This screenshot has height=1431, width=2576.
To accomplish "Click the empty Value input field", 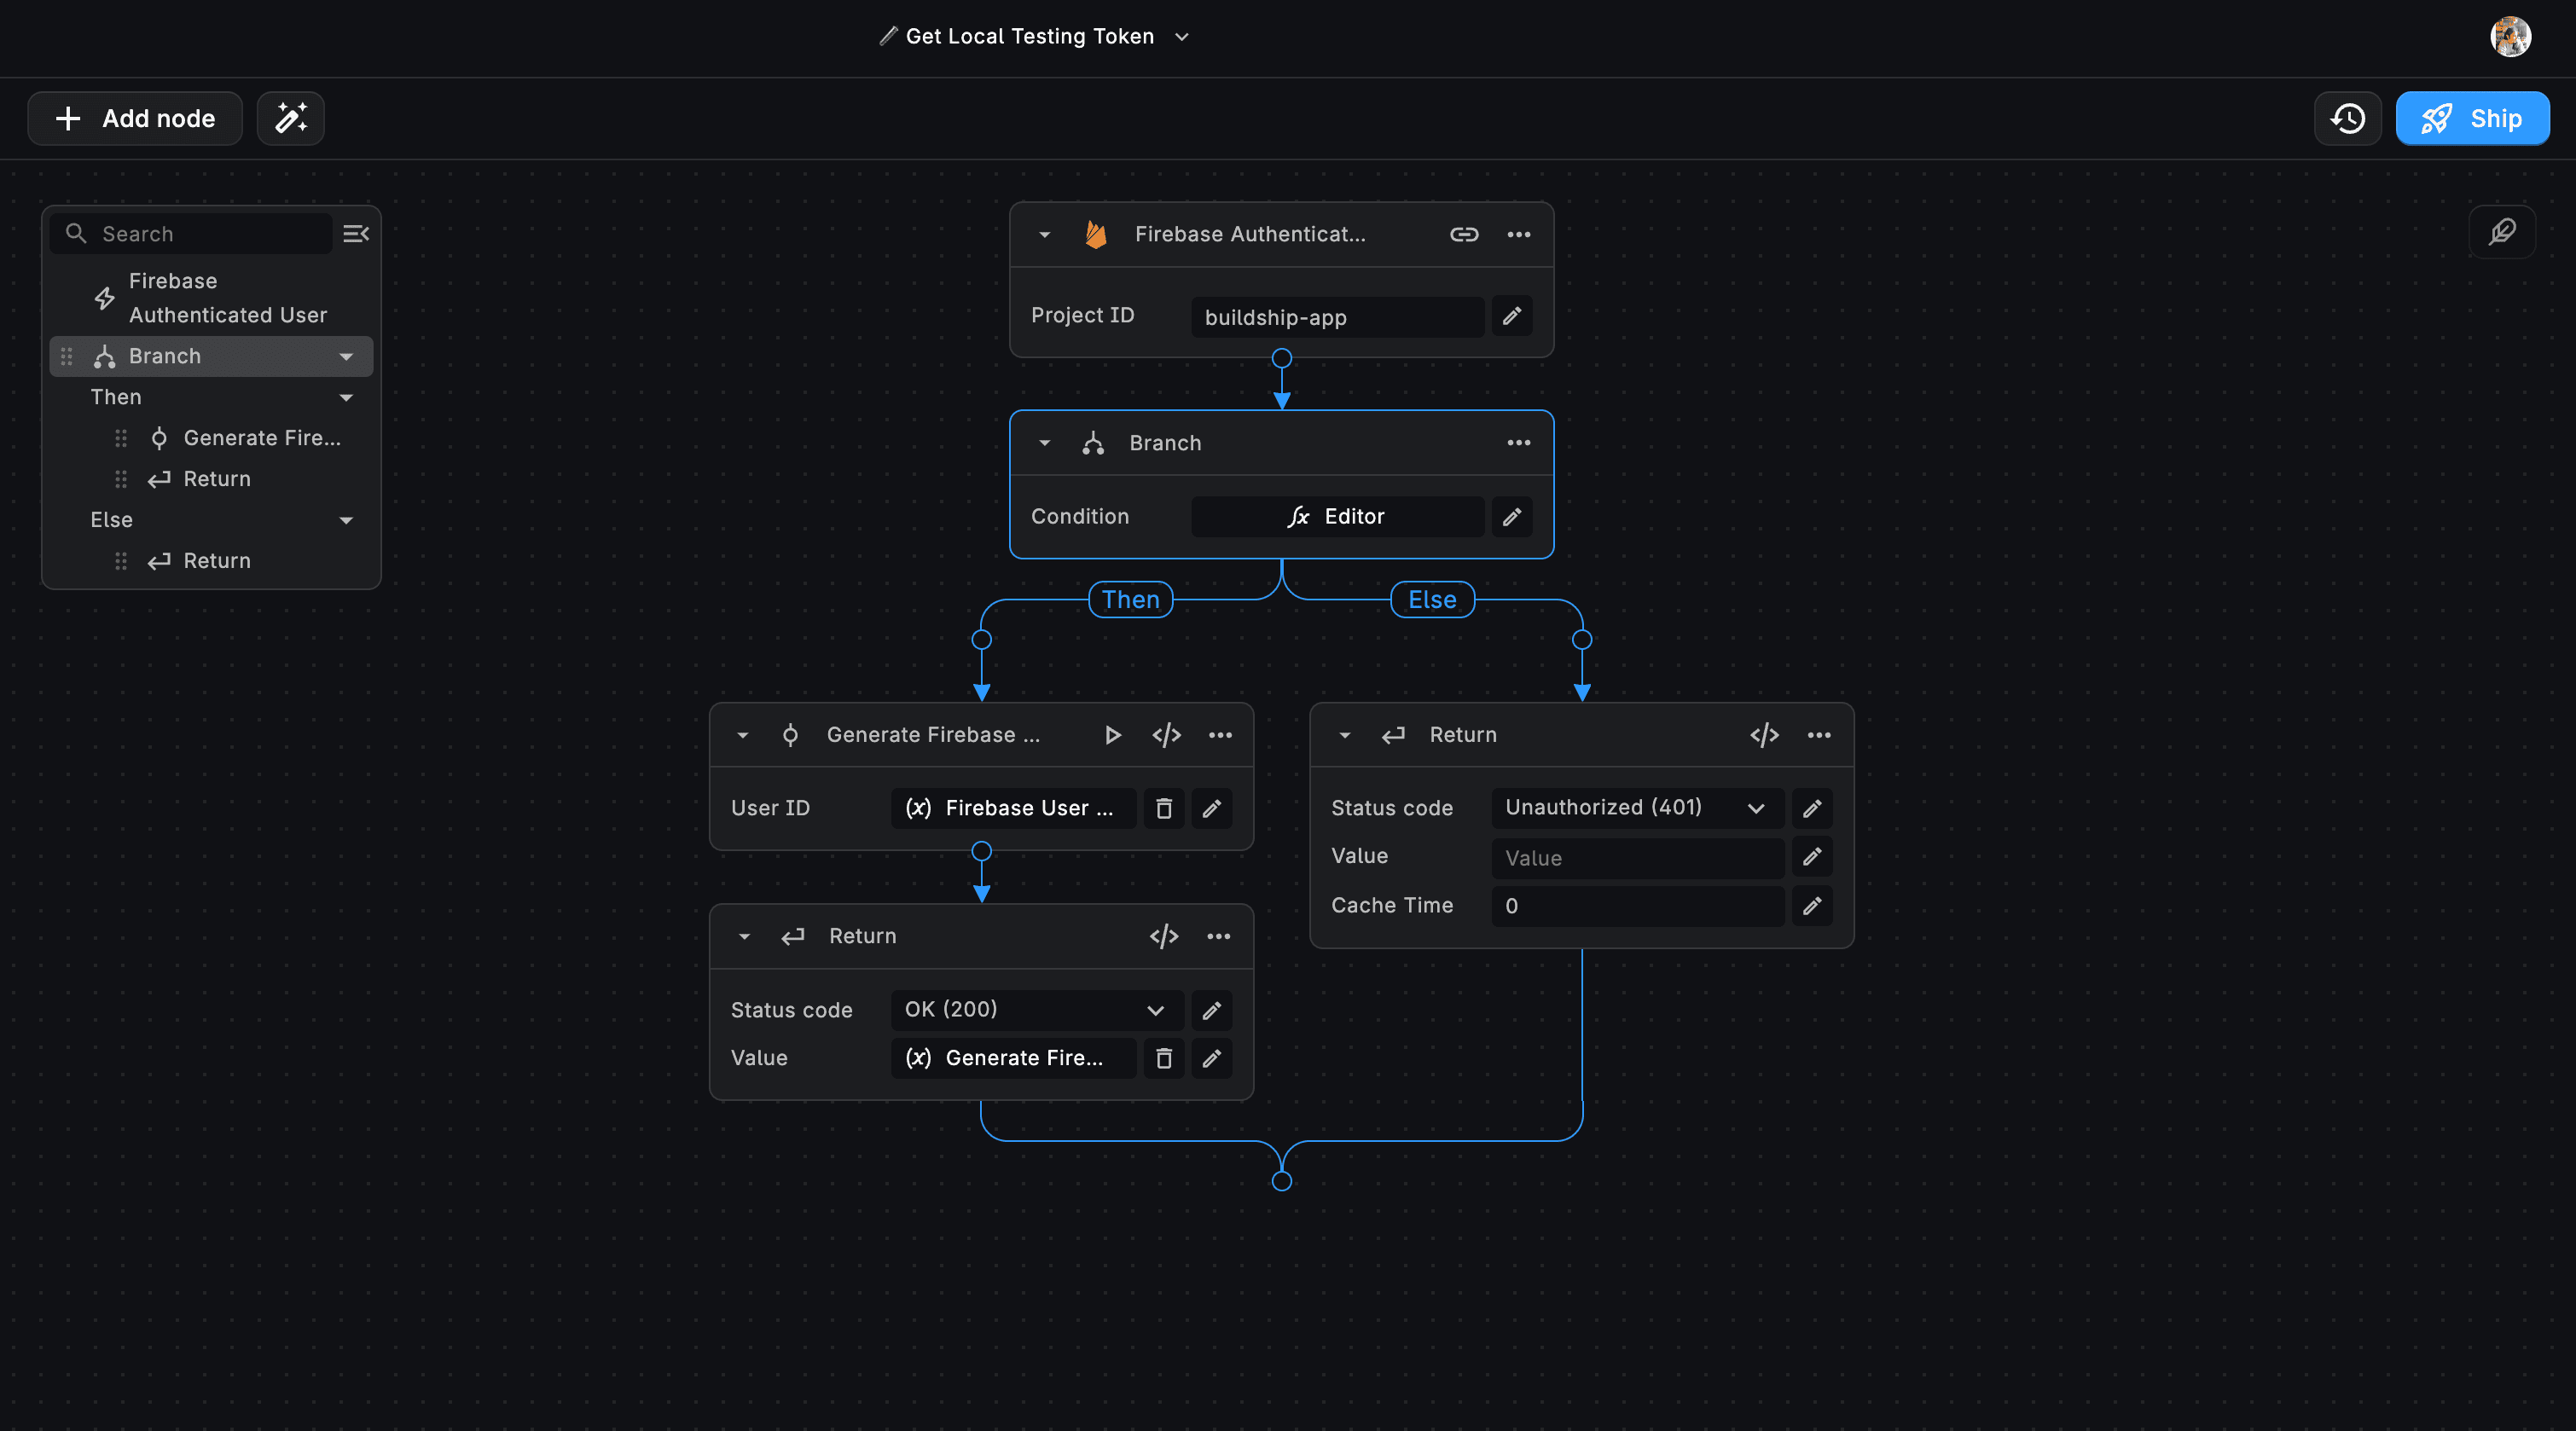I will coord(1637,858).
